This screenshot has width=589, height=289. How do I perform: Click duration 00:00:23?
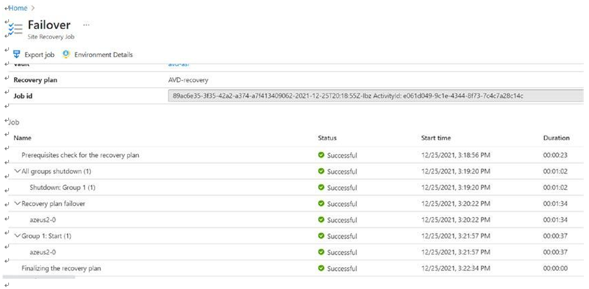tap(555, 155)
